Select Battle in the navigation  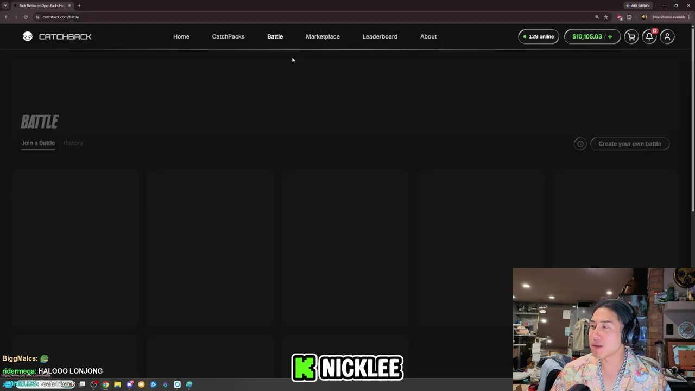275,36
